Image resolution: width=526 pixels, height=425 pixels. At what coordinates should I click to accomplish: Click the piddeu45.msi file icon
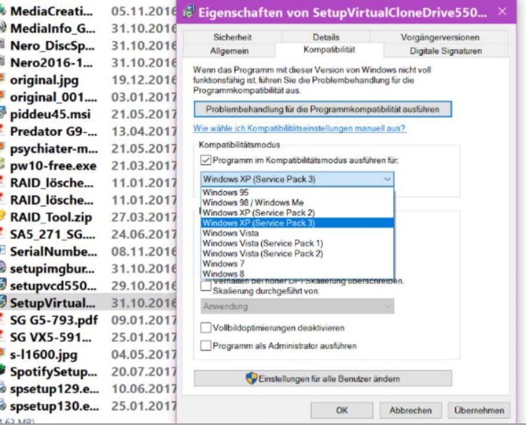pyautogui.click(x=3, y=113)
